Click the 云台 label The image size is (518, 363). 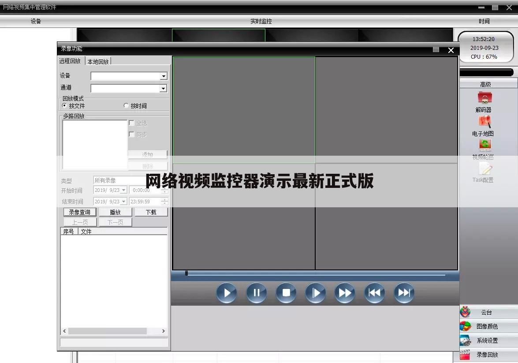[x=486, y=312]
